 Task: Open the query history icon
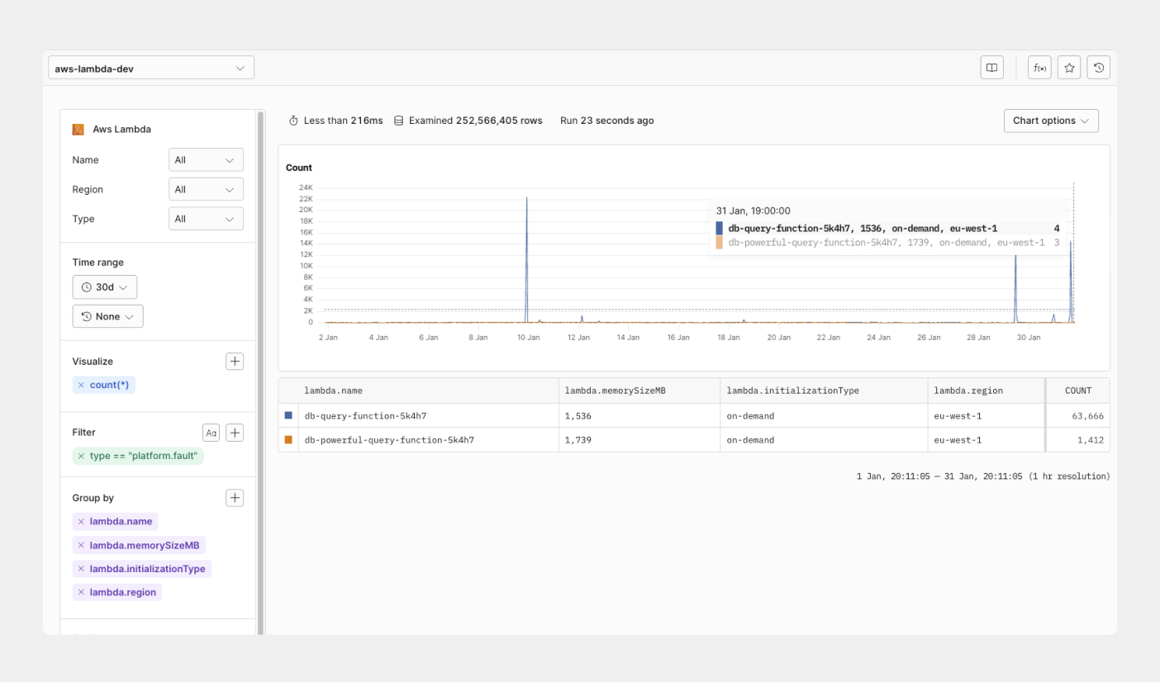pos(1099,67)
